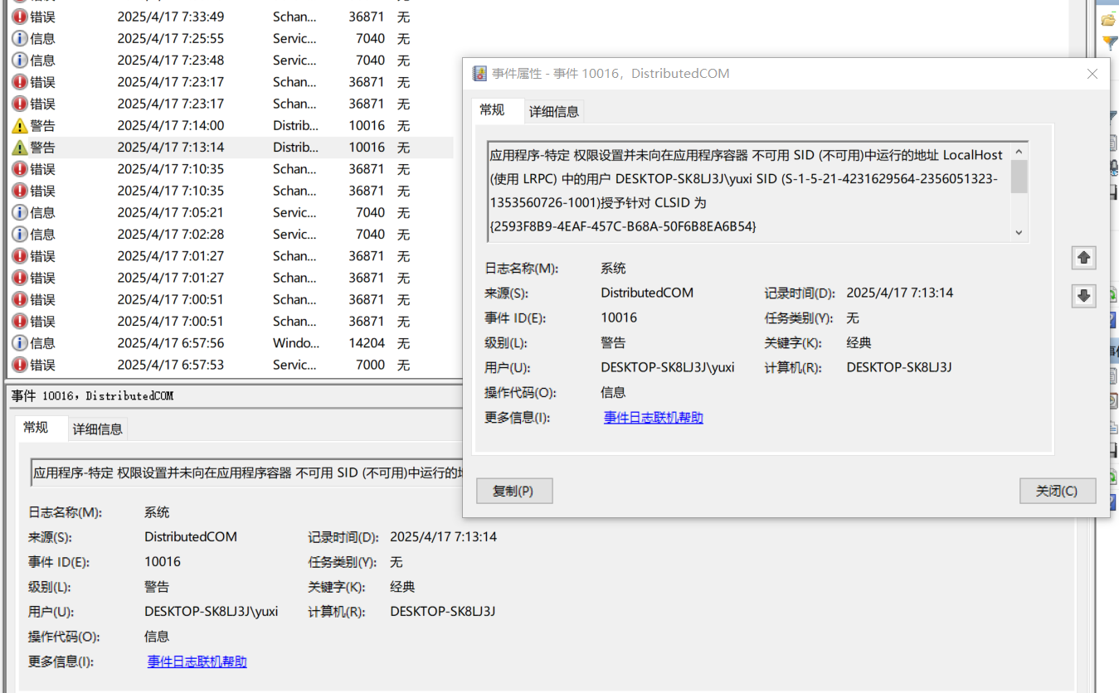
Task: Click the open folder icon in actions pane
Action: (1109, 20)
